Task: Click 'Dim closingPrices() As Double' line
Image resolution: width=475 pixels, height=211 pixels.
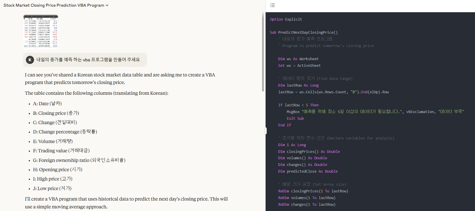Action: 309,151
